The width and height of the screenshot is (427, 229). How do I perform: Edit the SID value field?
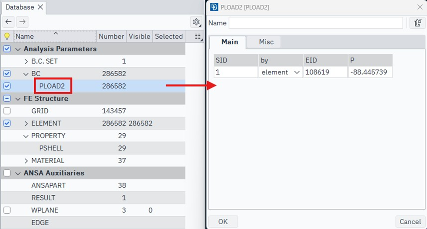(x=236, y=72)
